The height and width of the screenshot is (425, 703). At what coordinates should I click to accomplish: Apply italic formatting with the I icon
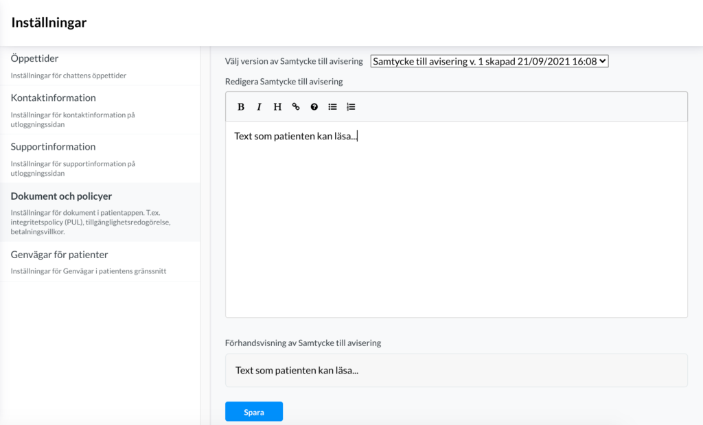coord(259,106)
